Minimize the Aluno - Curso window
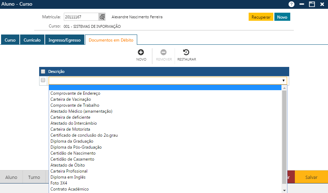The height and width of the screenshot is (193, 328). pyautogui.click(x=302, y=4)
